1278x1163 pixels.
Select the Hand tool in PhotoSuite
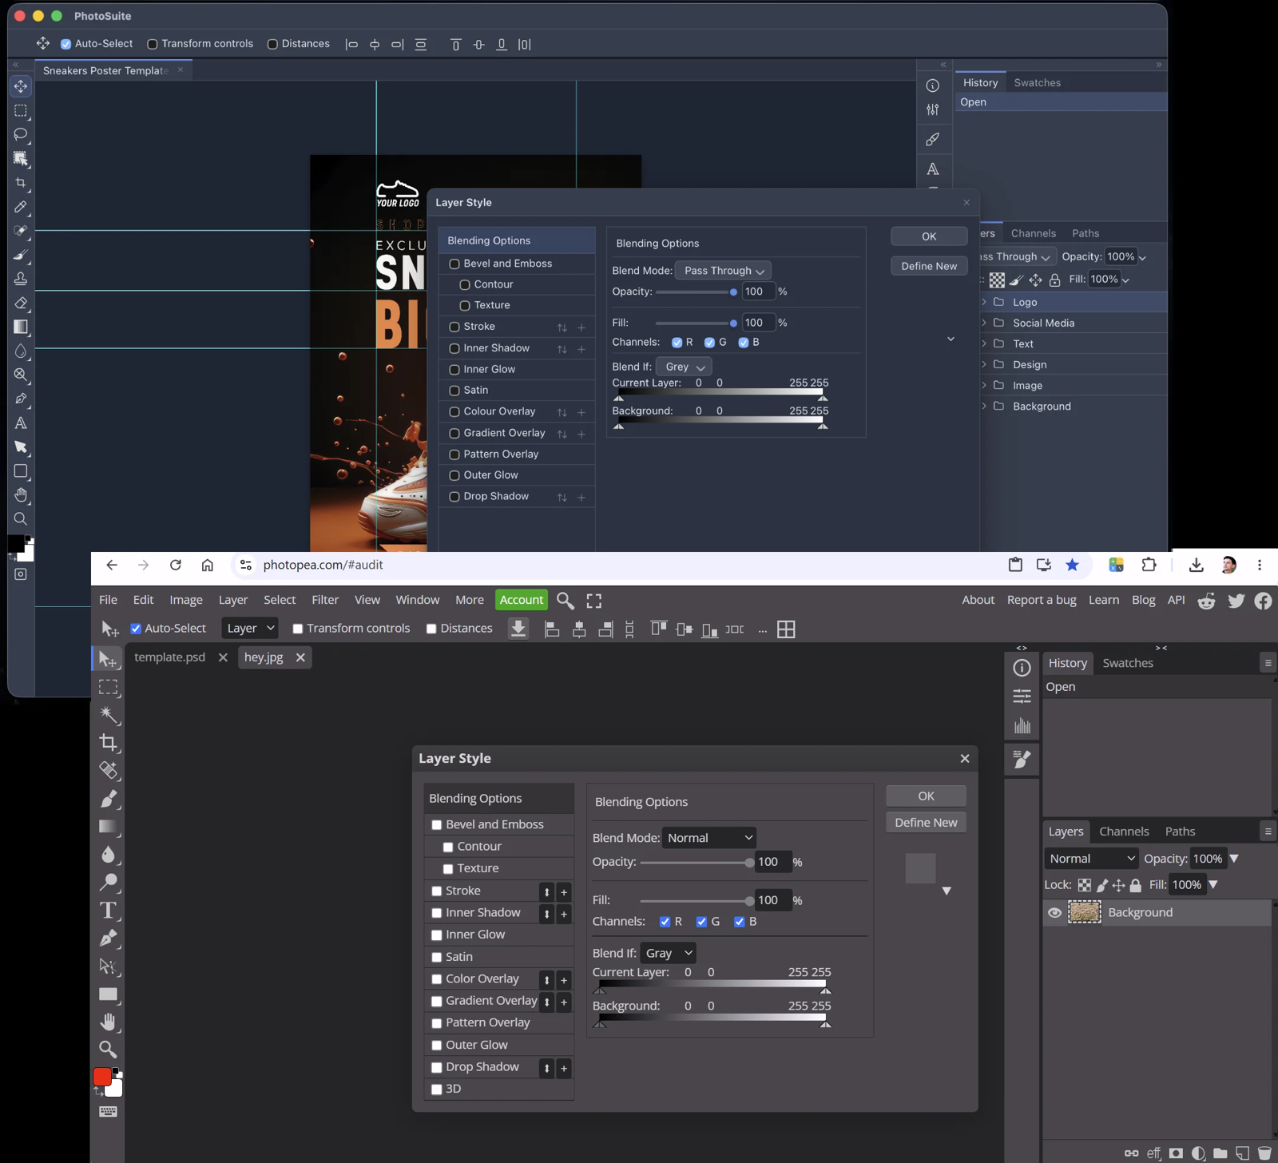click(x=21, y=495)
